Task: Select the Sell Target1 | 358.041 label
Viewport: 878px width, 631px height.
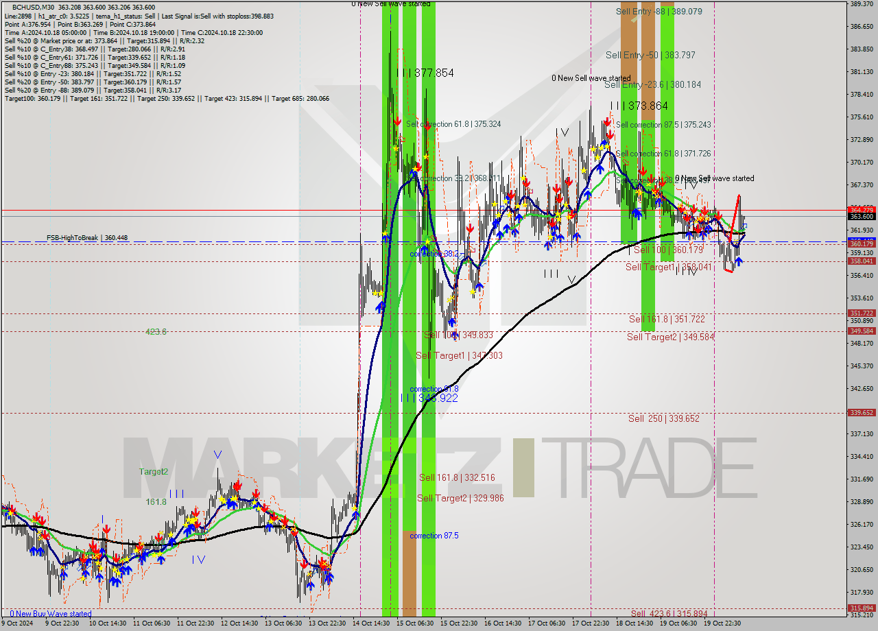Action: tap(669, 267)
